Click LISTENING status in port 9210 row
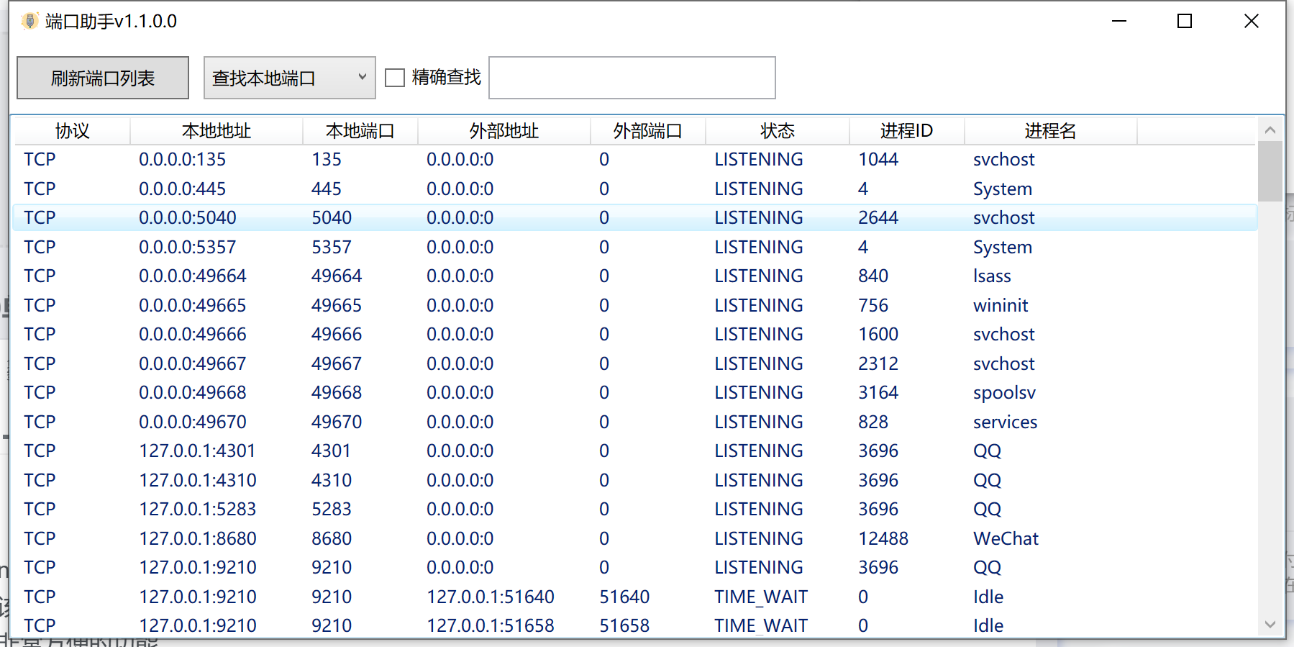The height and width of the screenshot is (647, 1294). (x=759, y=567)
